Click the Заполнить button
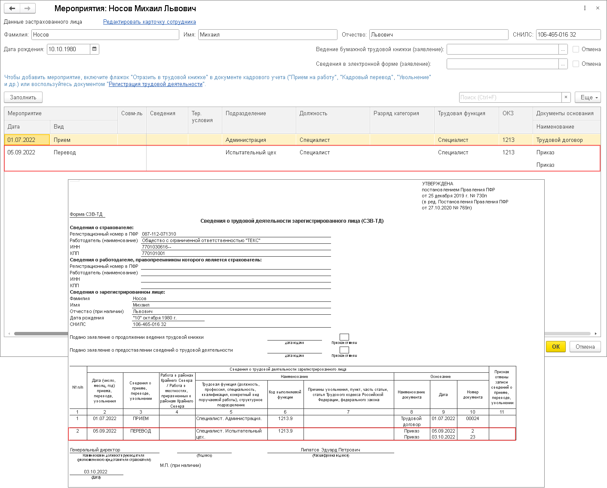Screen dimensions: 607x488 (x=23, y=97)
